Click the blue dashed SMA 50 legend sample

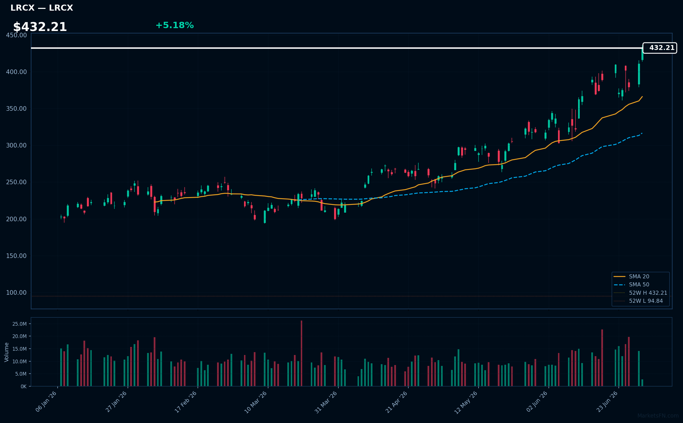point(619,285)
